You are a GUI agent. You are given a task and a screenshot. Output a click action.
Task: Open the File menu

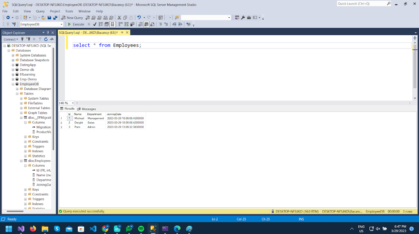(5, 11)
